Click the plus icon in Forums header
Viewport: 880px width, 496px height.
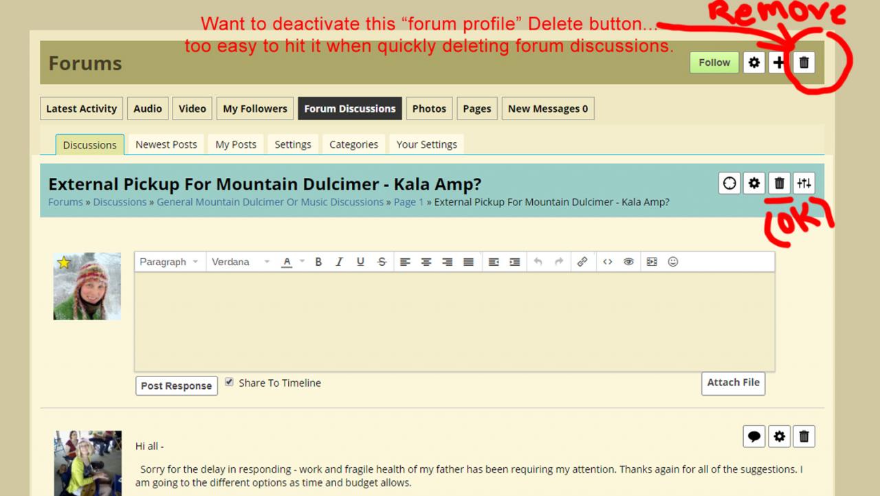778,63
